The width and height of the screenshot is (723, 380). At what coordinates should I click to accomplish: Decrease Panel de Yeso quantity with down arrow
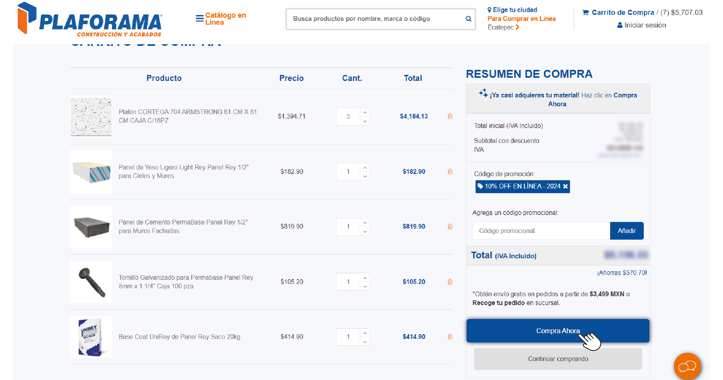(365, 176)
